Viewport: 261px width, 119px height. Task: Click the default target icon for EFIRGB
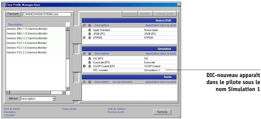(x=84, y=38)
